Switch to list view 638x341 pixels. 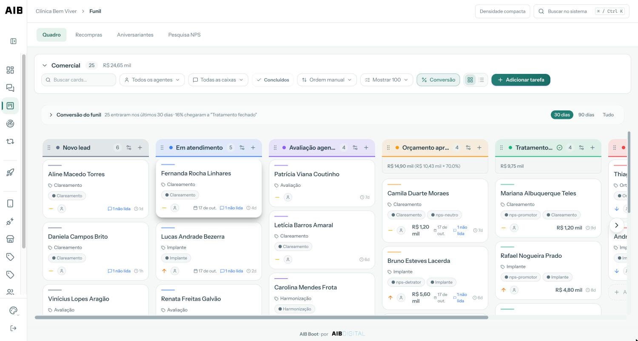click(481, 80)
